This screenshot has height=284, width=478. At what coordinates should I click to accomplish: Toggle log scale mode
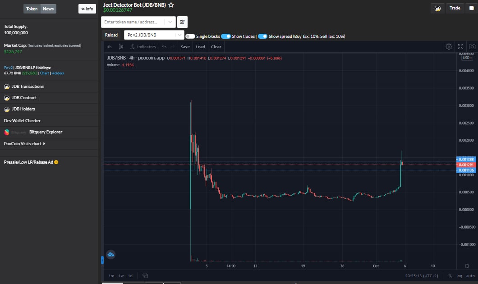pyautogui.click(x=459, y=276)
